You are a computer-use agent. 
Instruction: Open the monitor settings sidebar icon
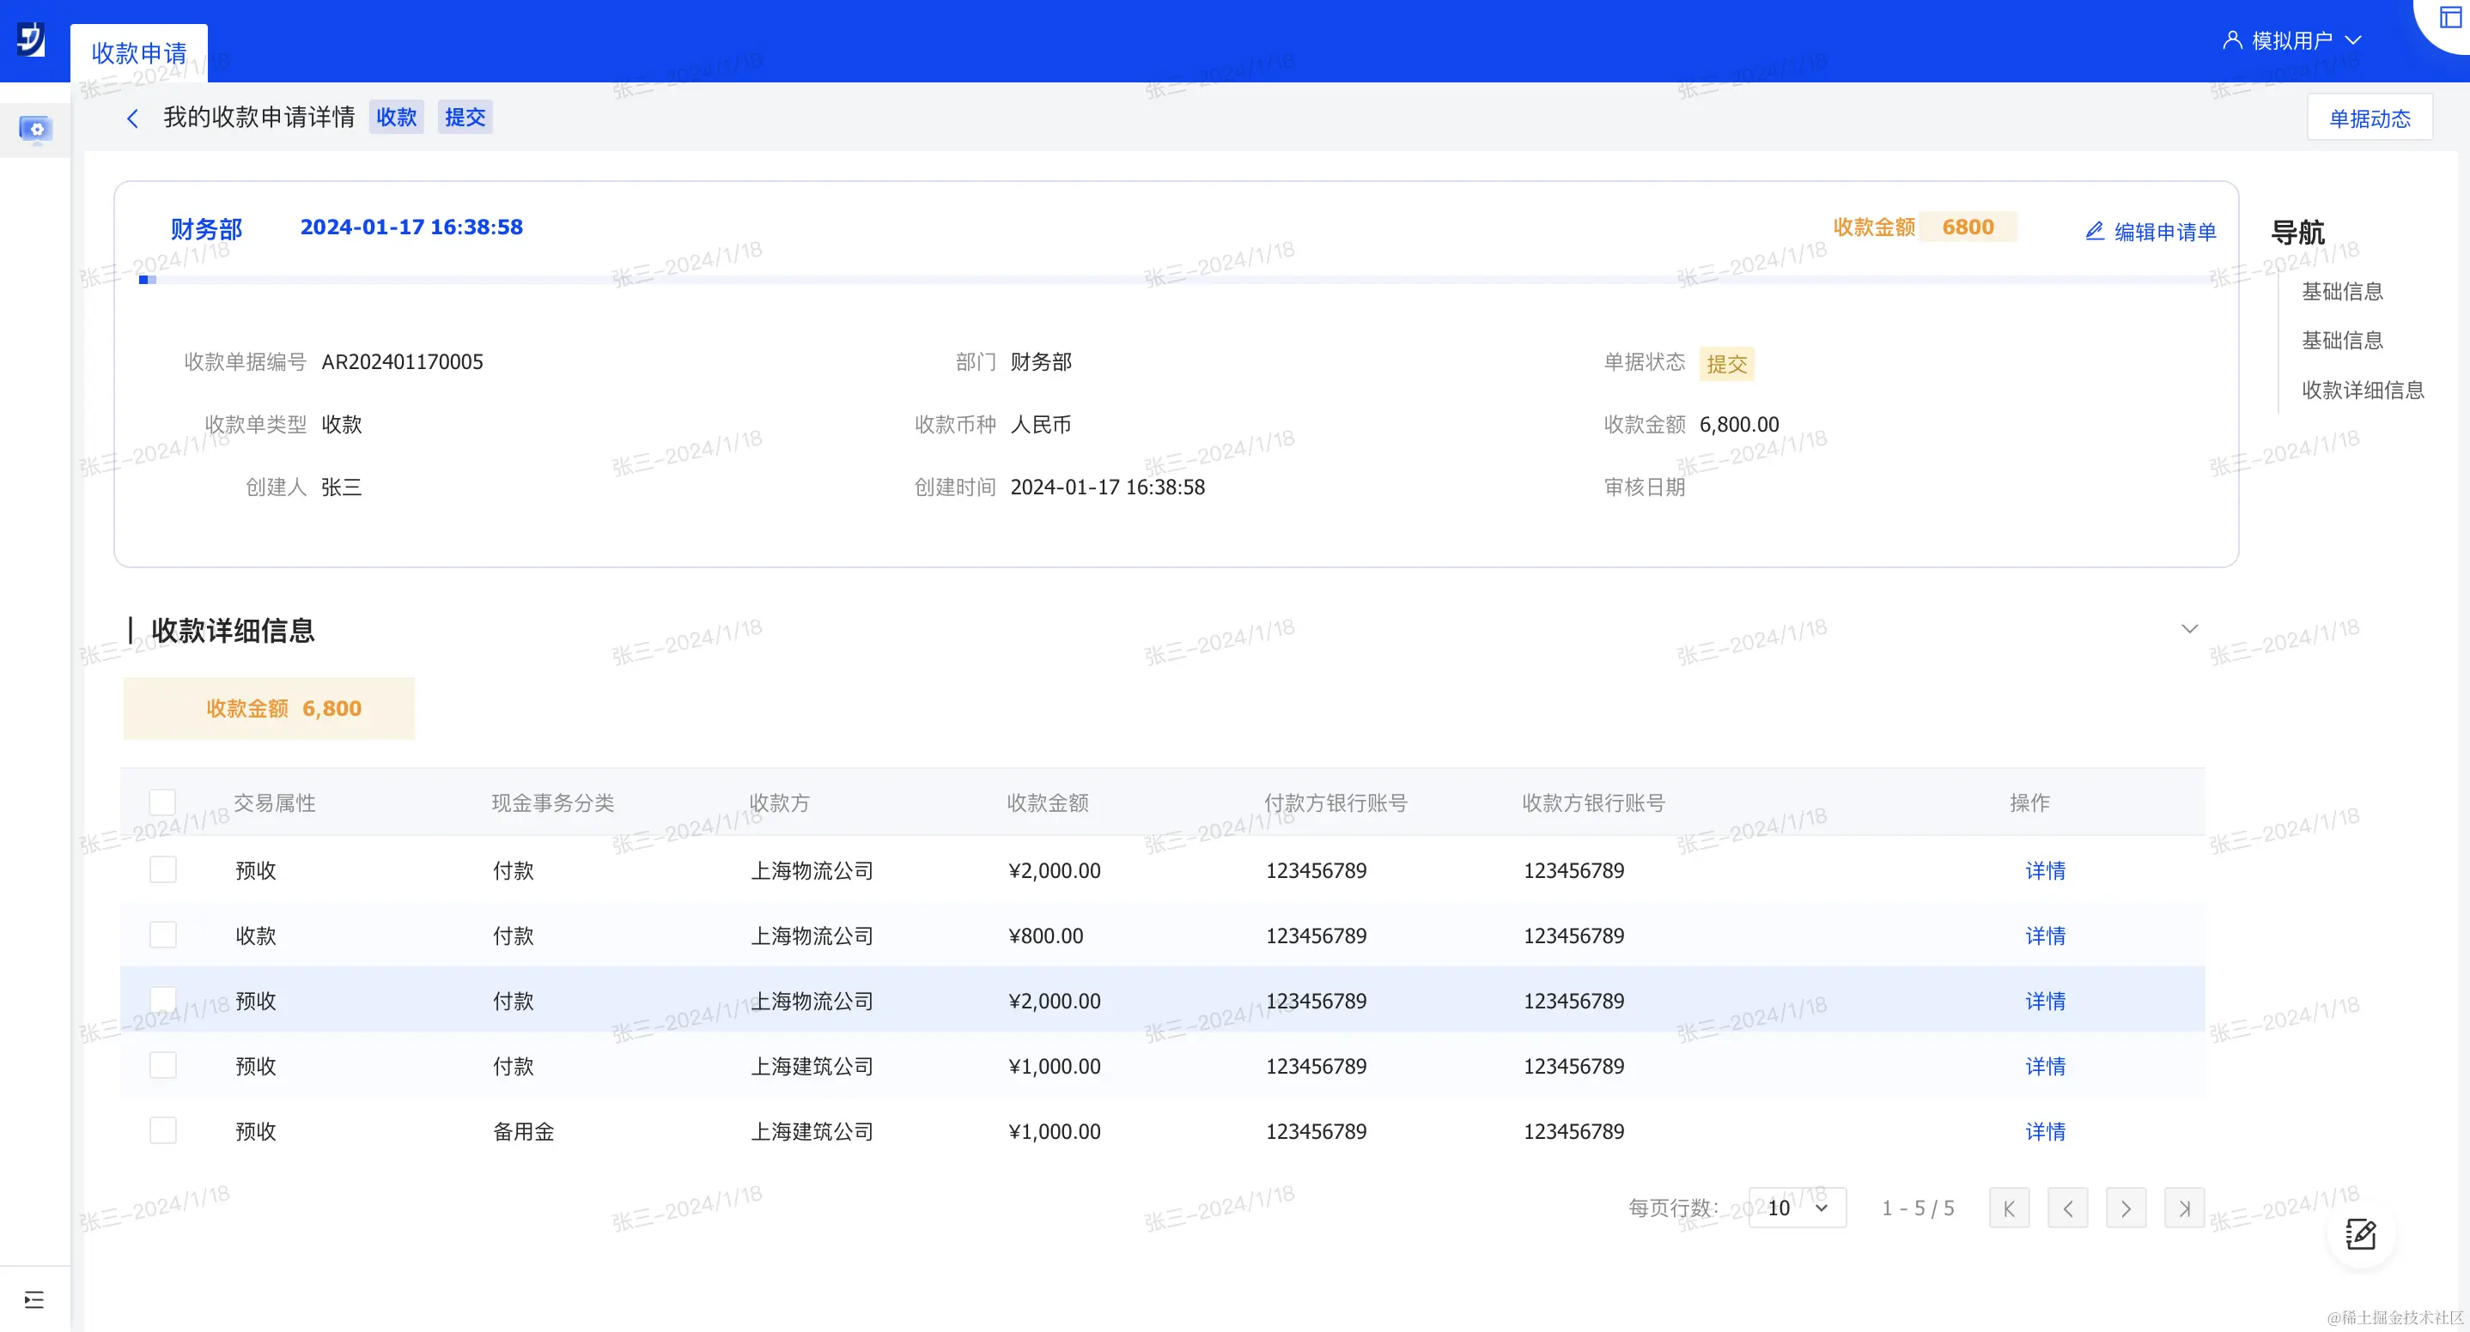[35, 129]
